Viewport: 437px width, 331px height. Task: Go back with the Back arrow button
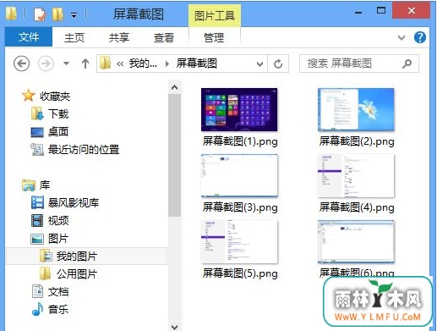click(22, 63)
